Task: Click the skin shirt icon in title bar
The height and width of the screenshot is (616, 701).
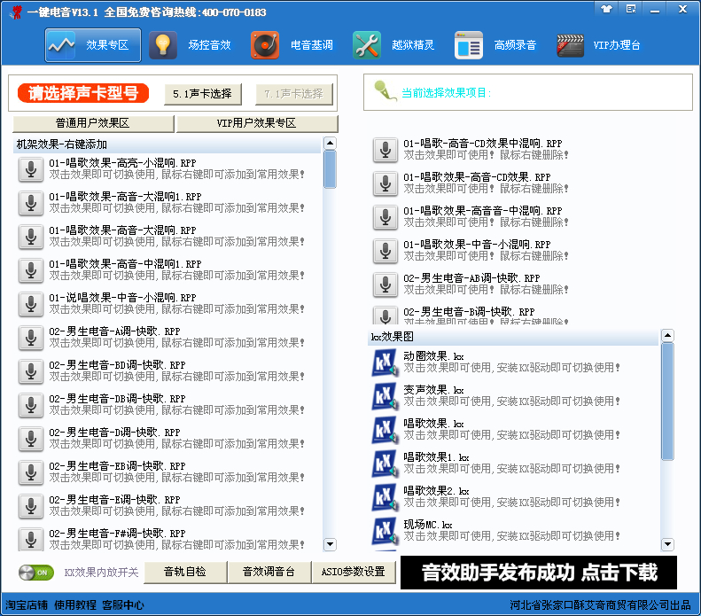Action: [x=606, y=9]
